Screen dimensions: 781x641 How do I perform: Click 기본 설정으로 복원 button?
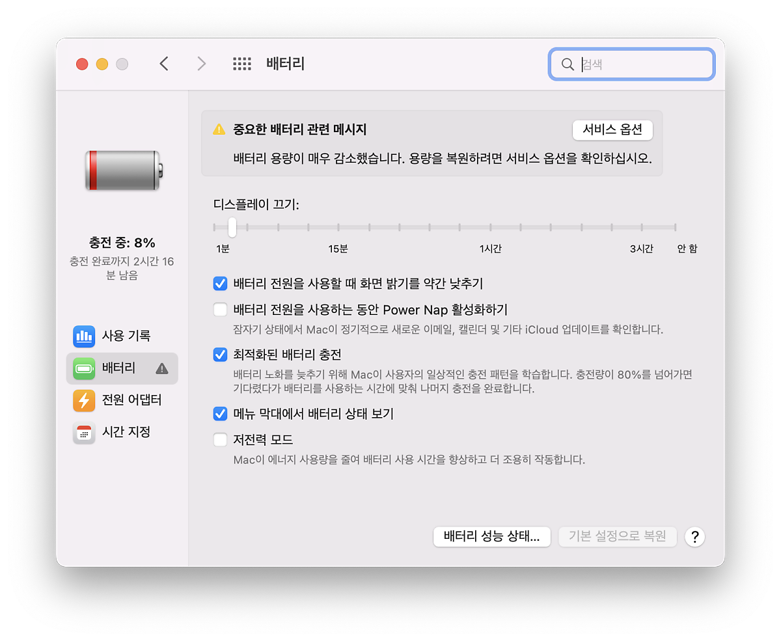pyautogui.click(x=618, y=537)
